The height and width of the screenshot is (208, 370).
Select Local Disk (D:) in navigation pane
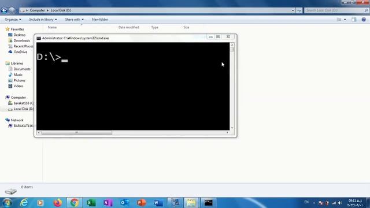click(x=24, y=109)
